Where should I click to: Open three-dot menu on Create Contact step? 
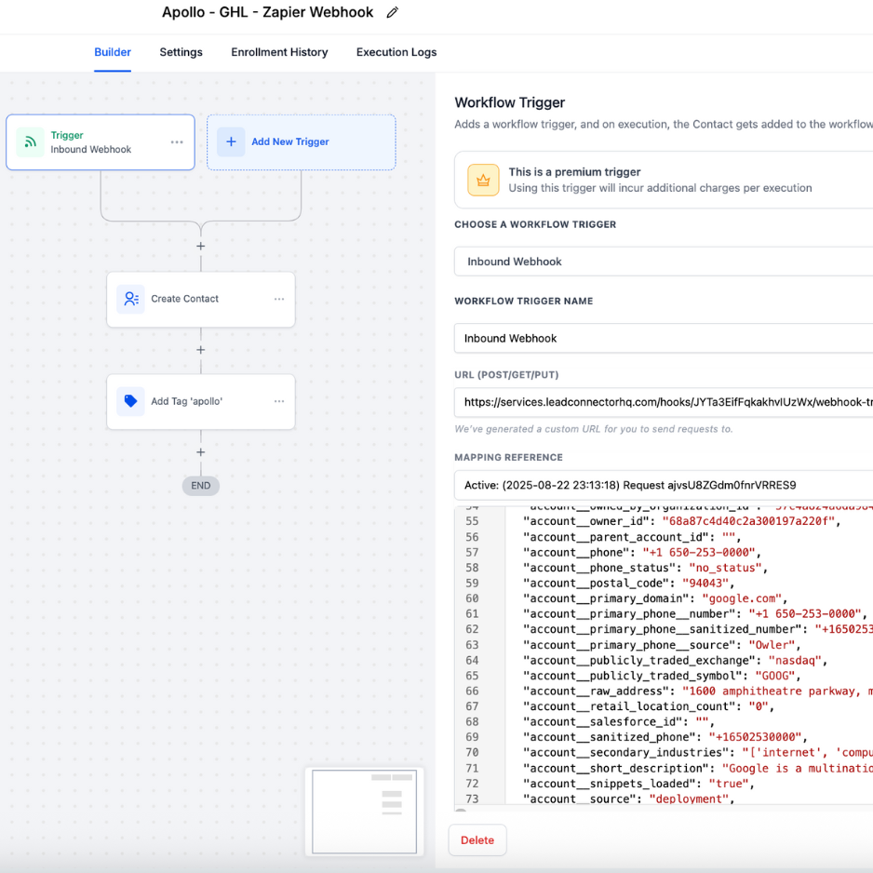(x=279, y=299)
